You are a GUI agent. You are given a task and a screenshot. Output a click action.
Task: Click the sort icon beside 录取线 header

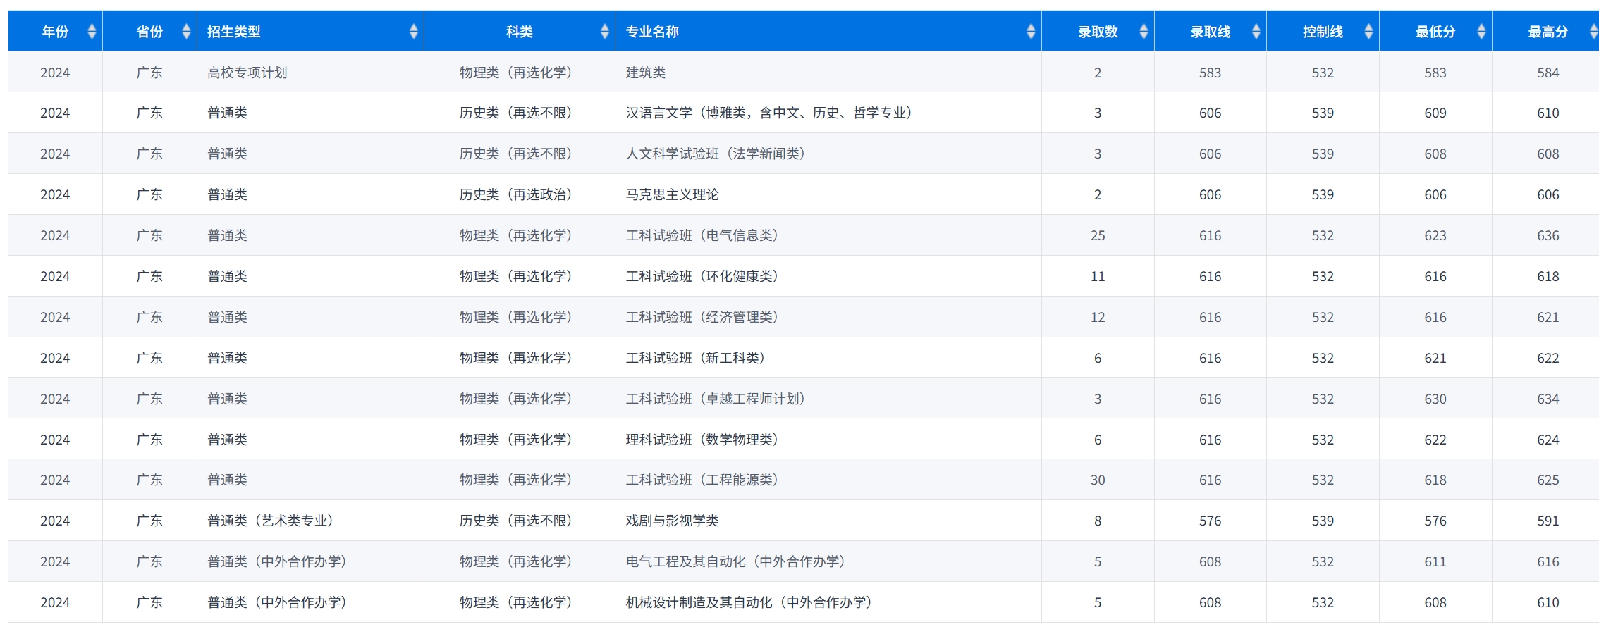coord(1256,31)
